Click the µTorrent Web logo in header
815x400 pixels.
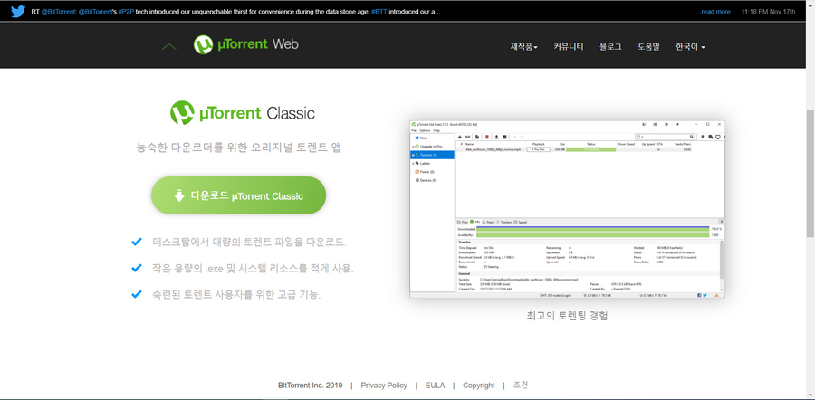point(245,44)
